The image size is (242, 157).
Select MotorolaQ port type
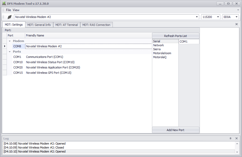pyautogui.click(x=165, y=57)
